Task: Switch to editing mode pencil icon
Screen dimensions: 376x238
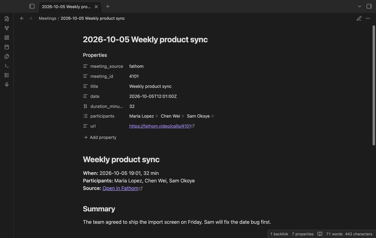Action: tap(359, 18)
